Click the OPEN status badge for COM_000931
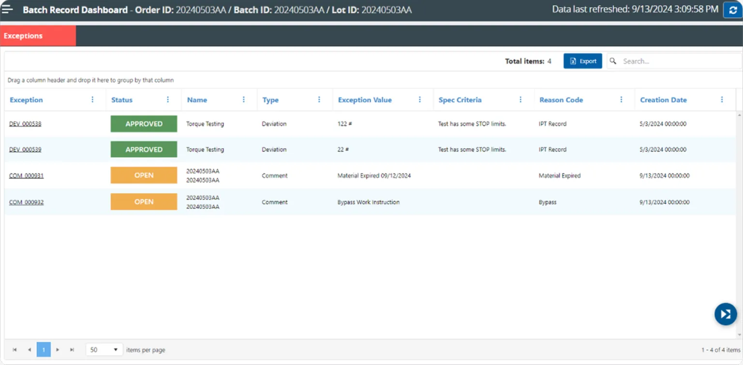This screenshot has width=743, height=365. 144,175
